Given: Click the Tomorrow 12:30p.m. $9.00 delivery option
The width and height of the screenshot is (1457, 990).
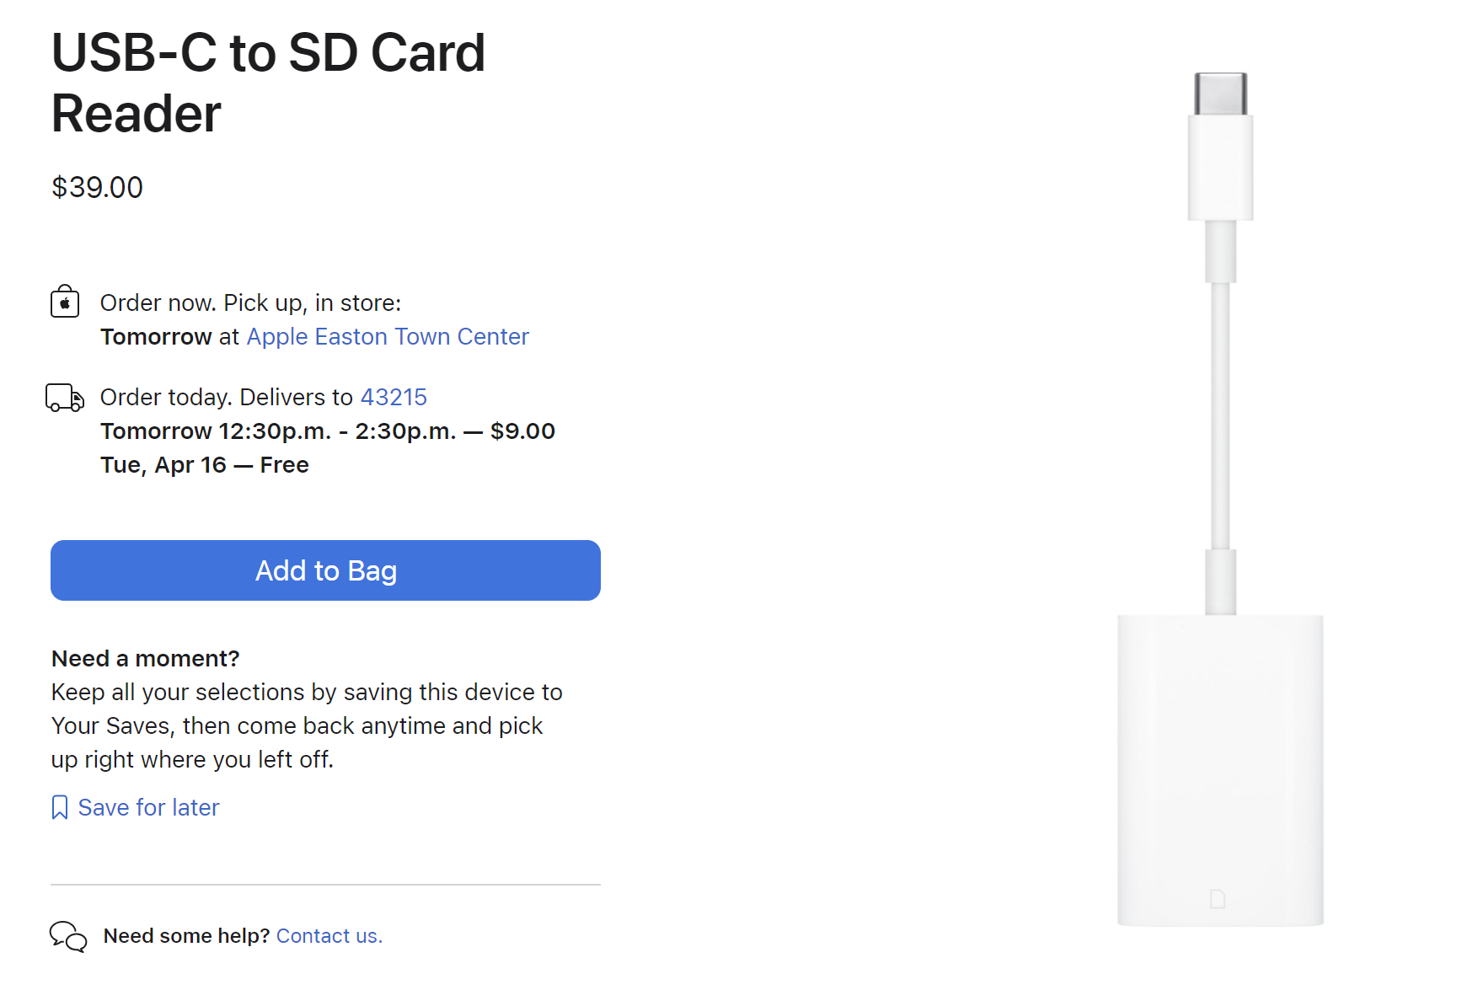Looking at the screenshot, I should pos(327,431).
